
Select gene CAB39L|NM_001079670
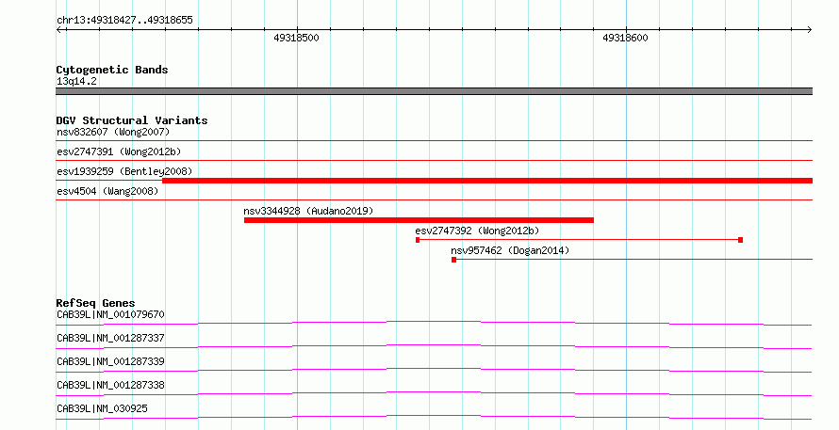click(110, 314)
